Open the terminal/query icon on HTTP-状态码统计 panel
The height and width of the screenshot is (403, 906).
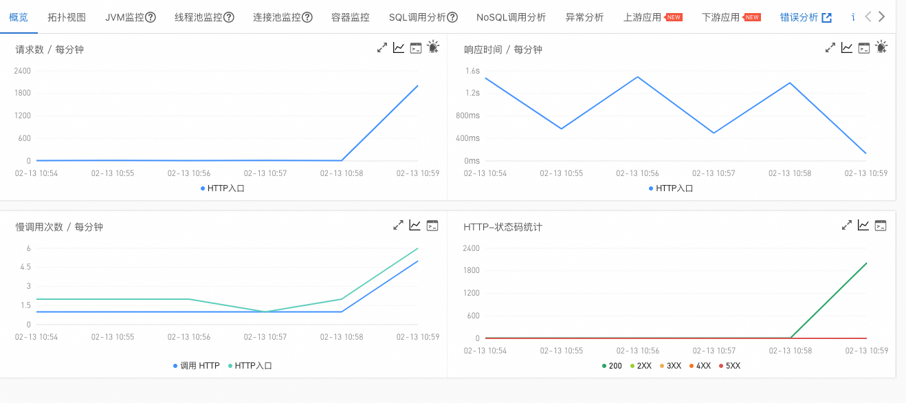click(881, 225)
